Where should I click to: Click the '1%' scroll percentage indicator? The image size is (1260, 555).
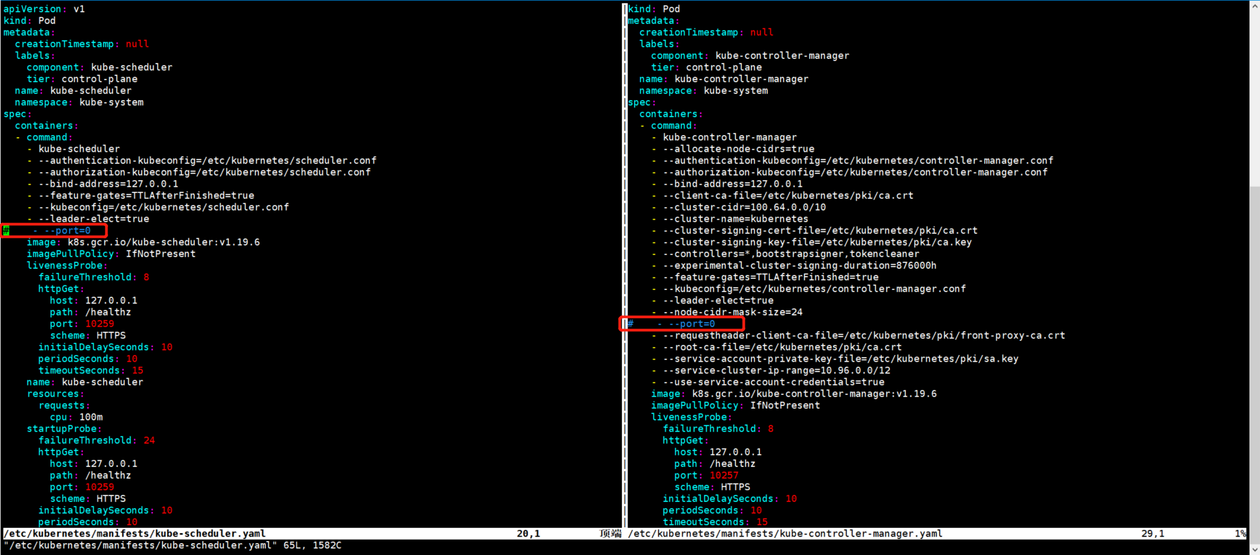[1240, 533]
